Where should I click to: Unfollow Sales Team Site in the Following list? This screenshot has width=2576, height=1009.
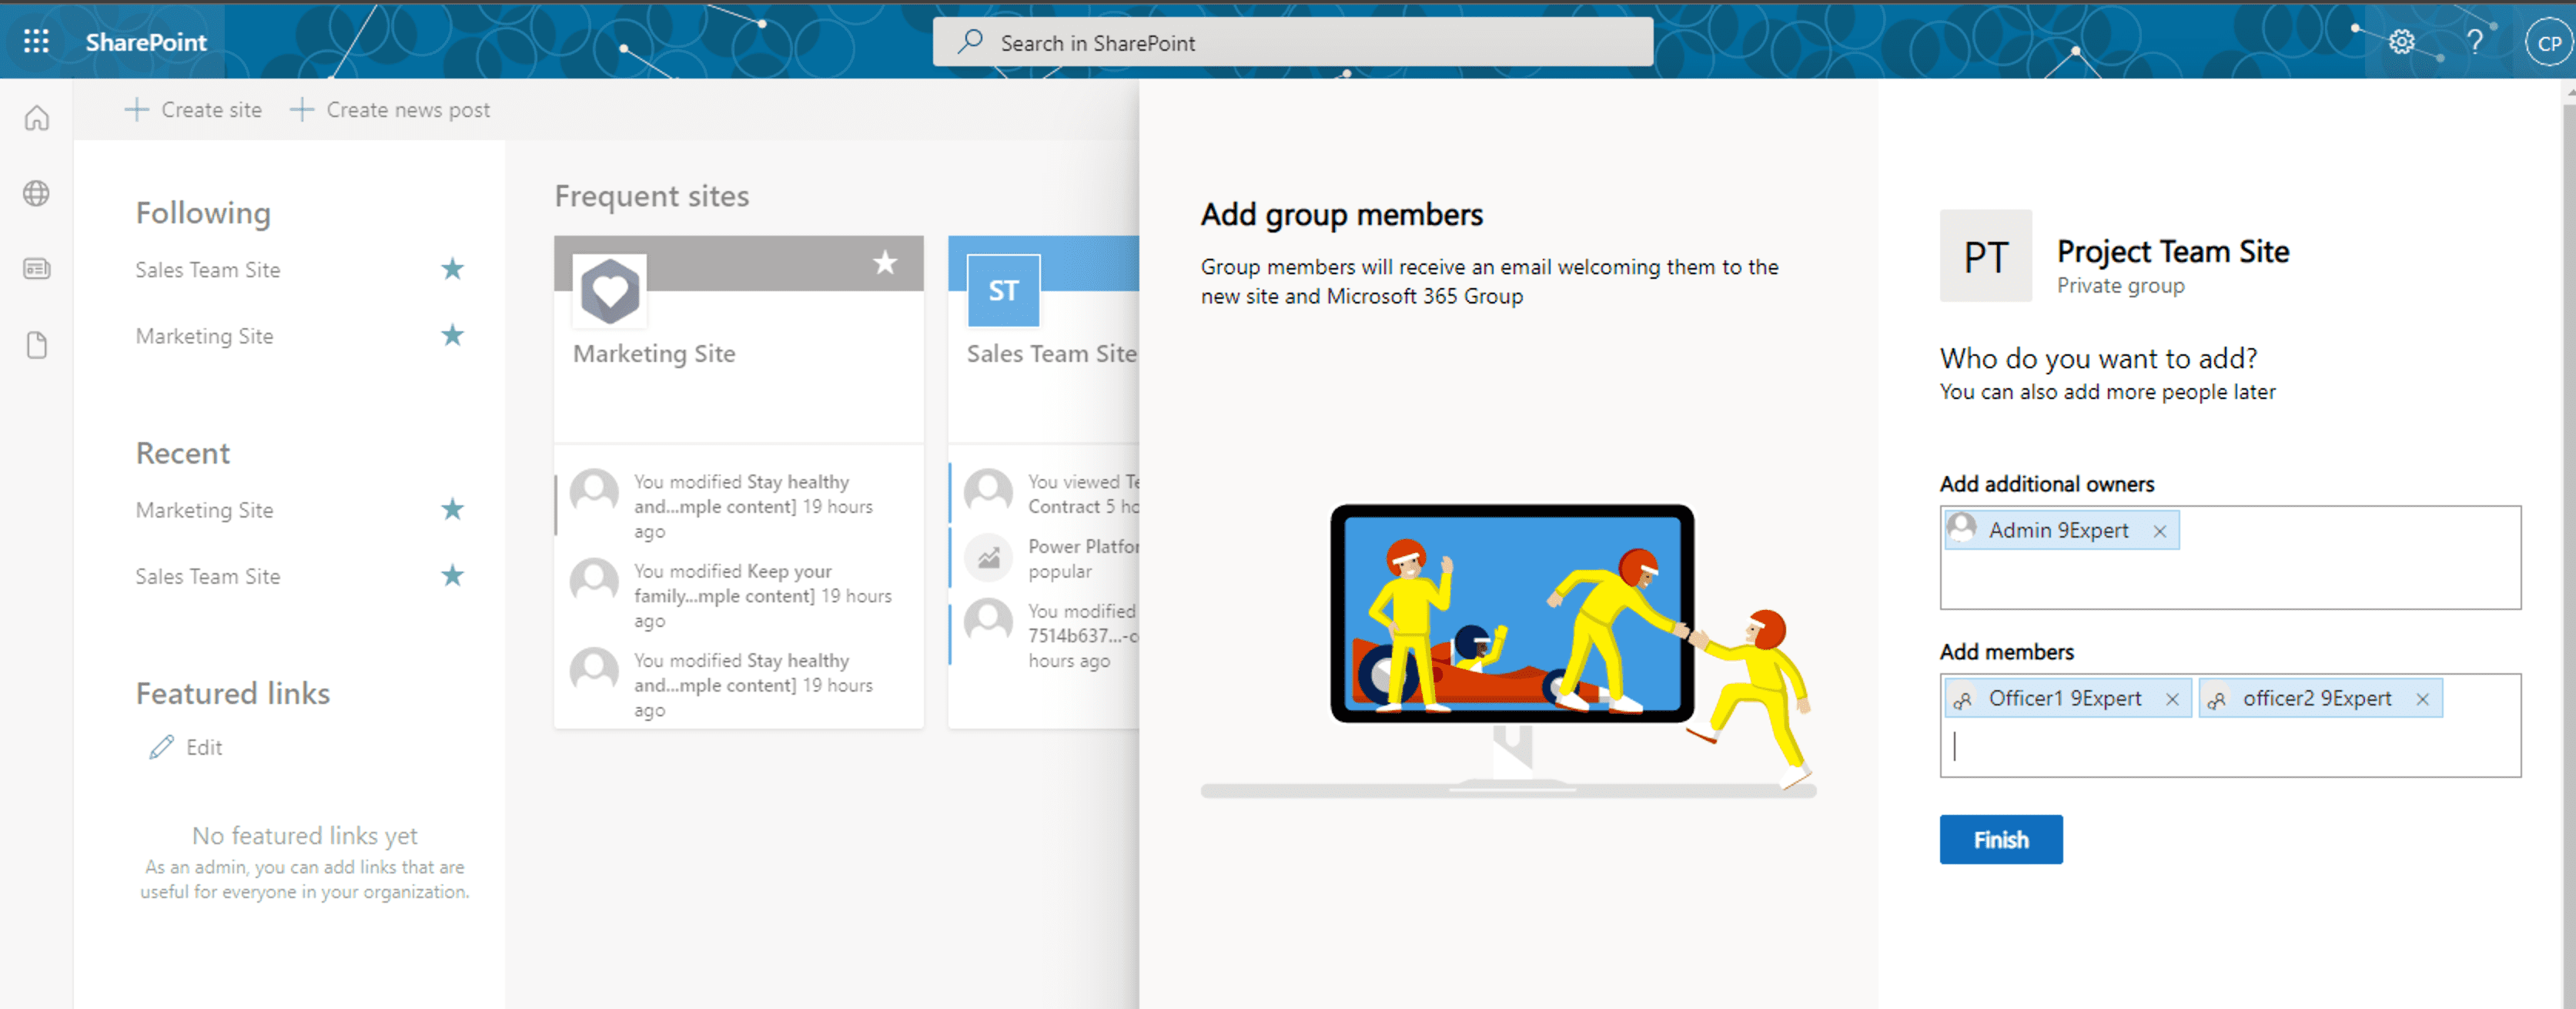(x=453, y=268)
